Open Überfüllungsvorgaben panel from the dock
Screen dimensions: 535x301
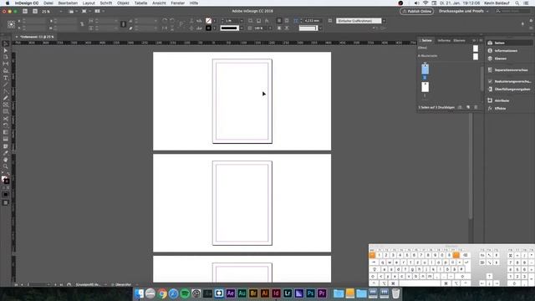click(509, 89)
